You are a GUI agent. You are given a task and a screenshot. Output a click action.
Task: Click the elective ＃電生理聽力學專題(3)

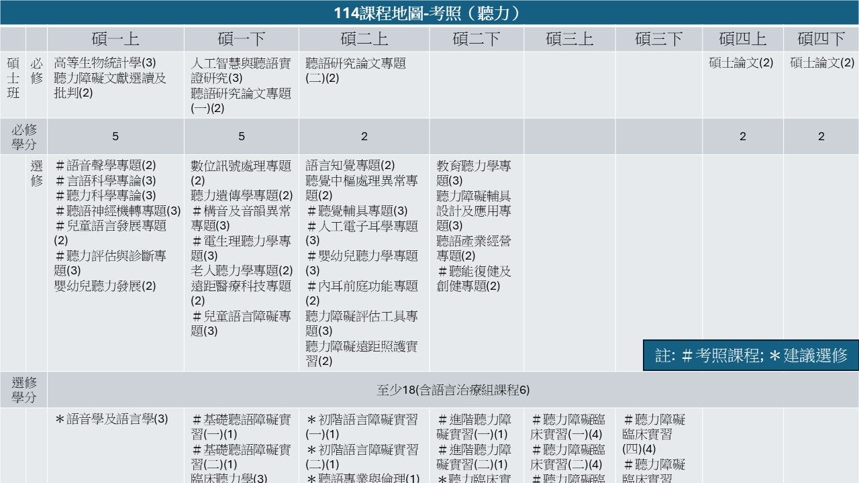click(x=241, y=248)
